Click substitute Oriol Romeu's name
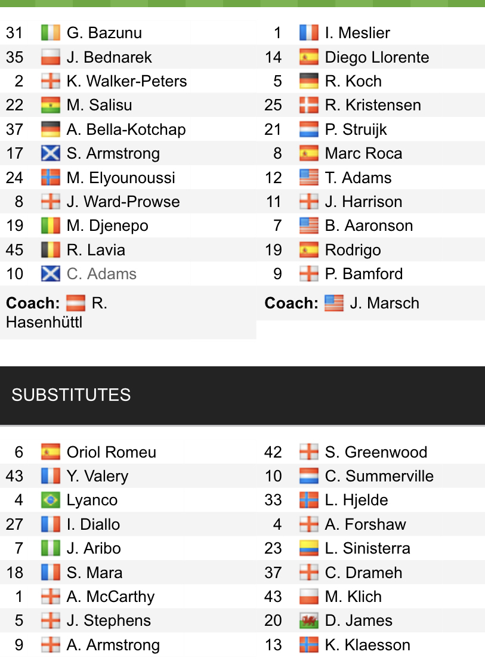Screen dimensions: 485x664 click(111, 452)
